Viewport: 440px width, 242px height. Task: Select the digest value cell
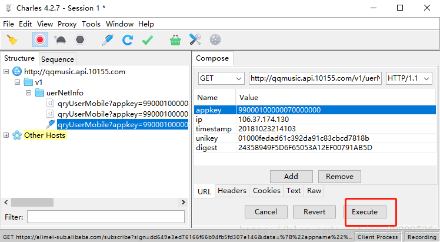(x=336, y=148)
